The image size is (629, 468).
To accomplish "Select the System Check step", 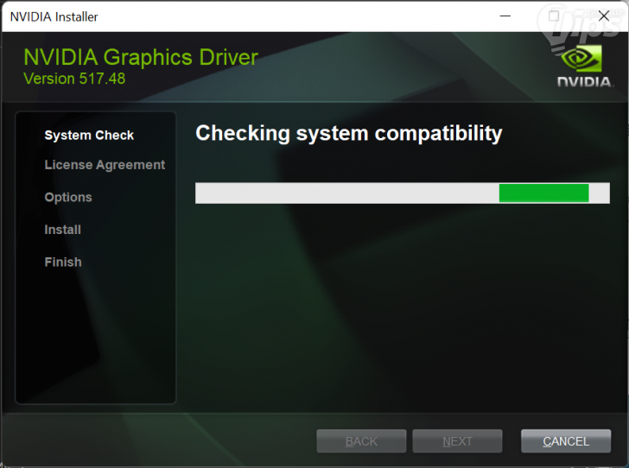I will (89, 136).
